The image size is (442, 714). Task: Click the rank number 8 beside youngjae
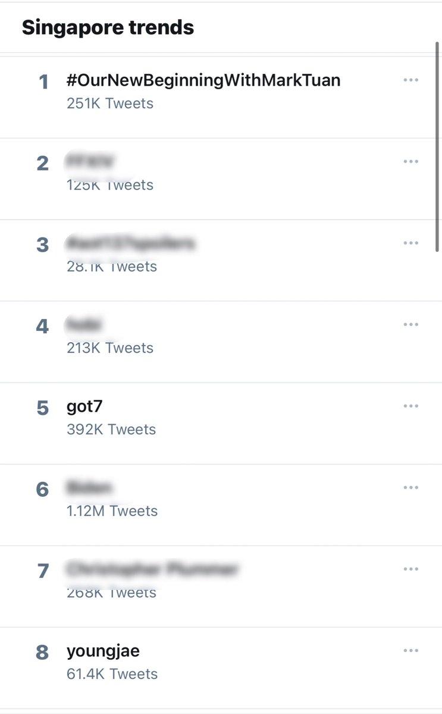pyautogui.click(x=42, y=652)
